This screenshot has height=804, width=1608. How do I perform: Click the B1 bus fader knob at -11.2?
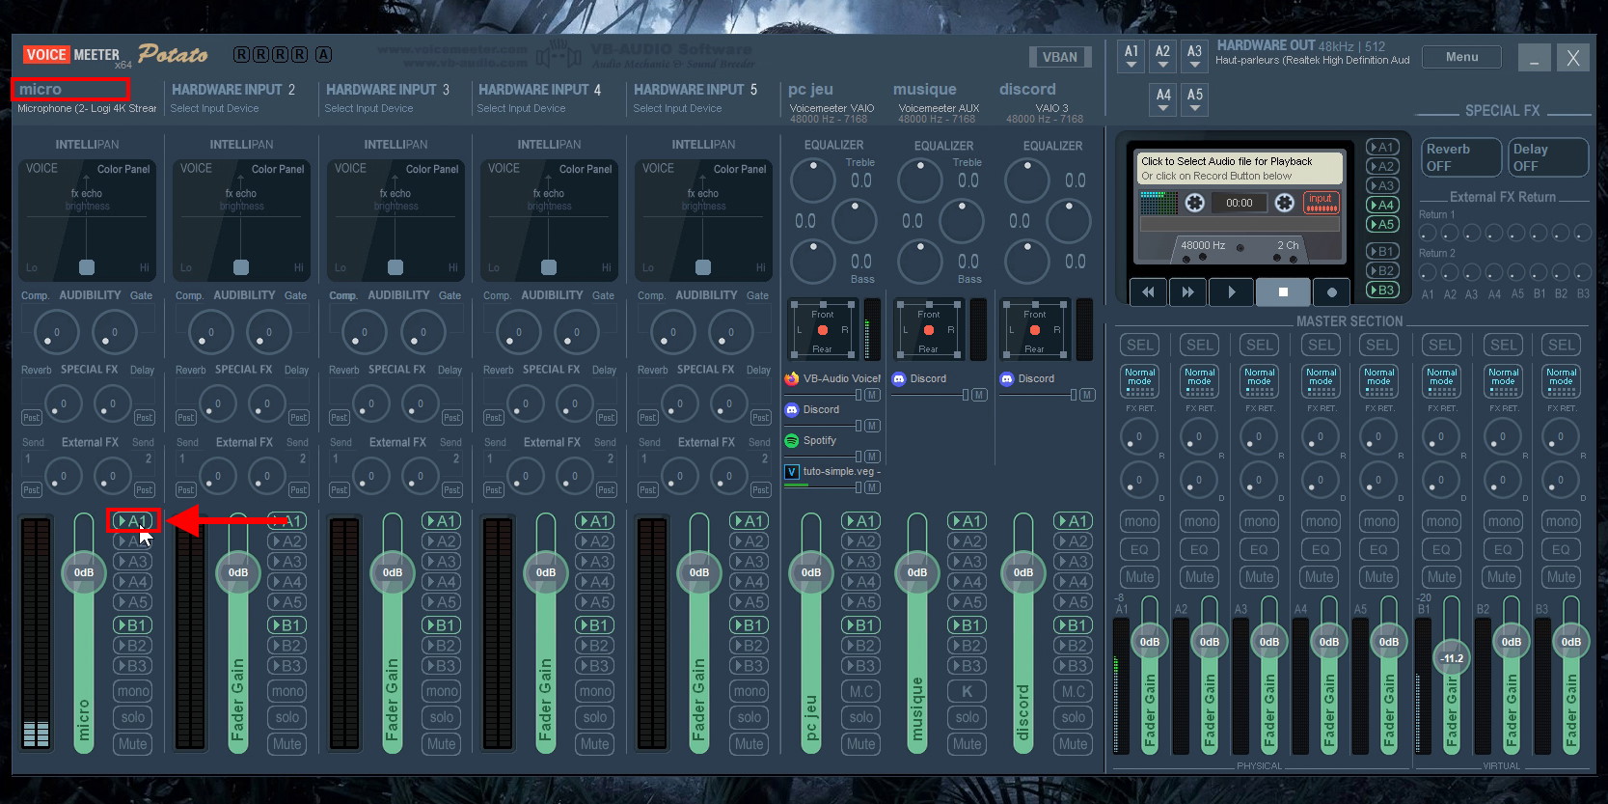[x=1452, y=658]
